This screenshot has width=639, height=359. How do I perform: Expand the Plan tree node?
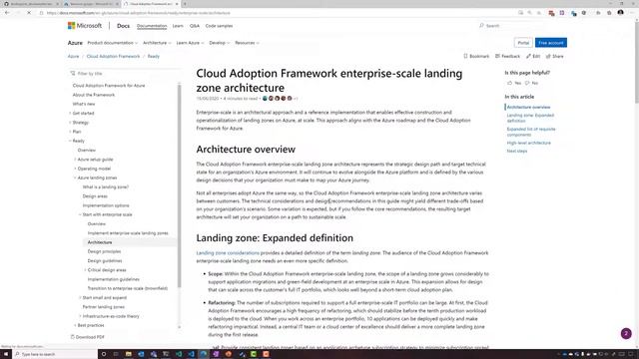pos(70,132)
